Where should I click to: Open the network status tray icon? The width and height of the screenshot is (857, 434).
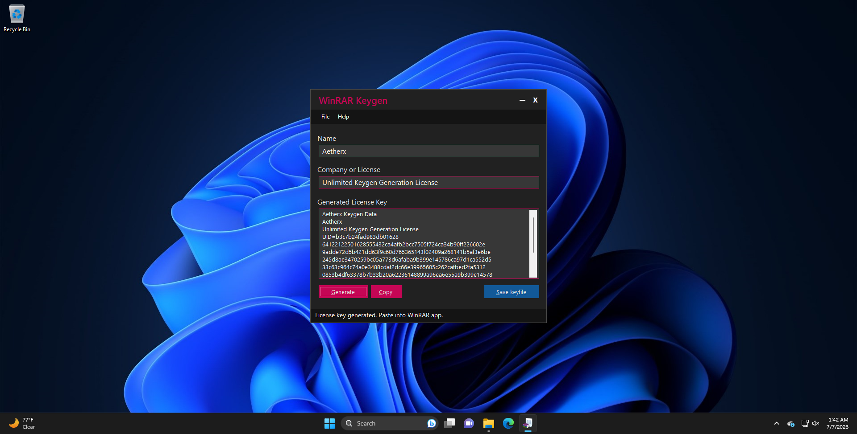(805, 423)
